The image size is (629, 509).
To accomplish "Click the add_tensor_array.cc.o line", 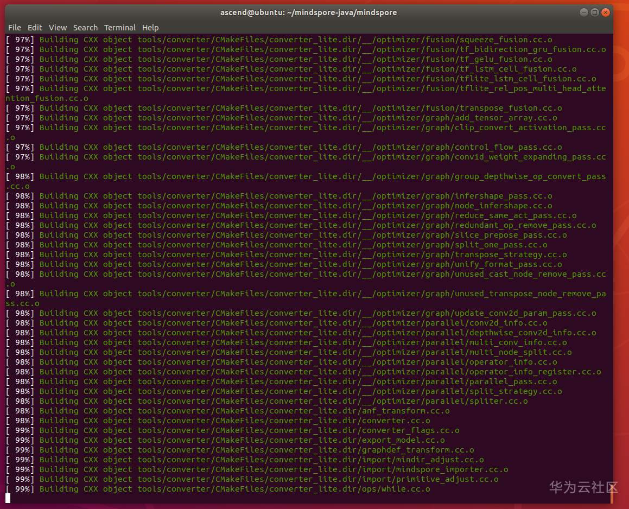I will coord(281,118).
